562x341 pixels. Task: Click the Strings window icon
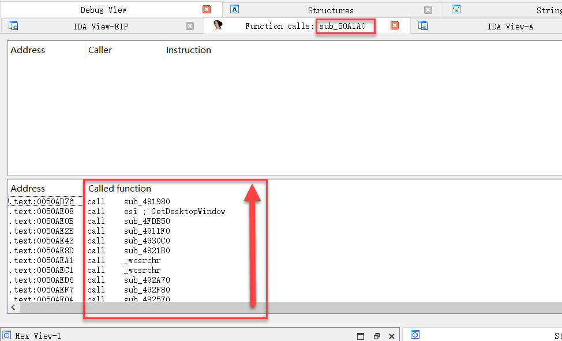(x=456, y=9)
